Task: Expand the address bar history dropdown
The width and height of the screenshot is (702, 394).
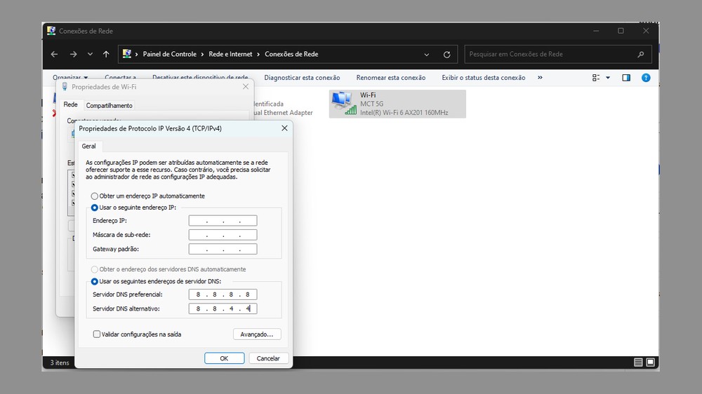Action: pyautogui.click(x=427, y=54)
